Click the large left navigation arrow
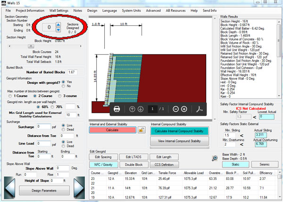 point(9,187)
